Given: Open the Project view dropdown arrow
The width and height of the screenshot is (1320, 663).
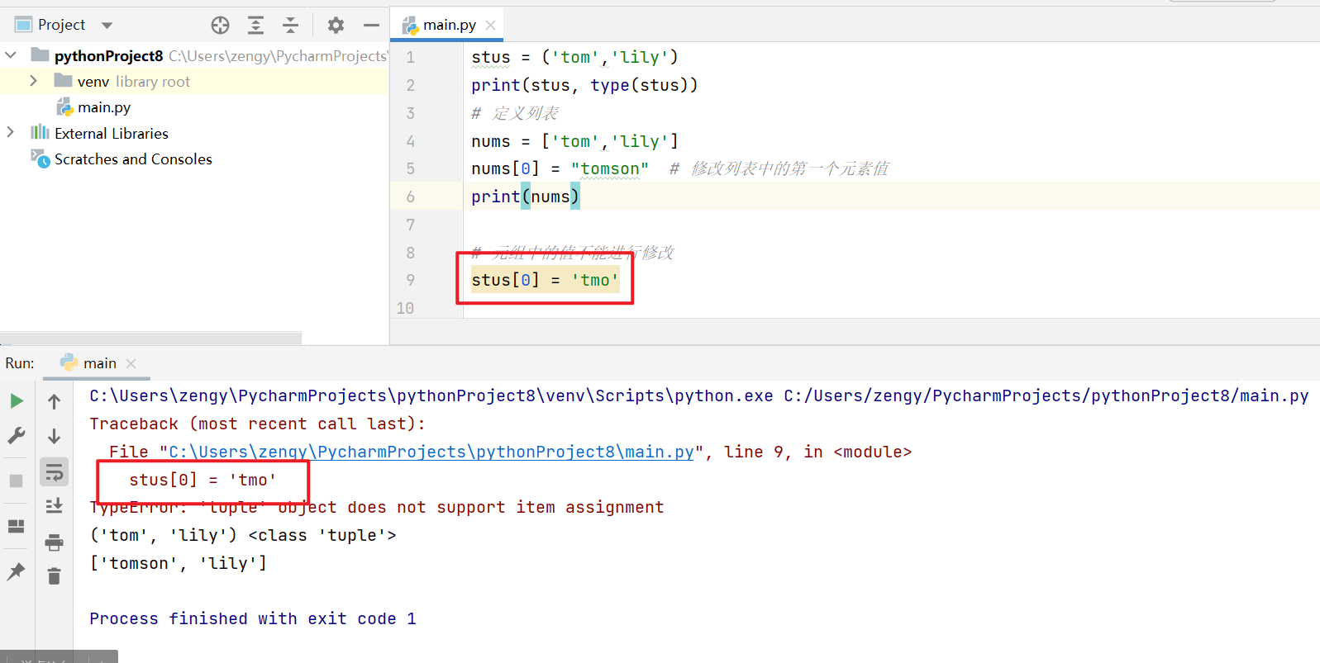Looking at the screenshot, I should [107, 26].
